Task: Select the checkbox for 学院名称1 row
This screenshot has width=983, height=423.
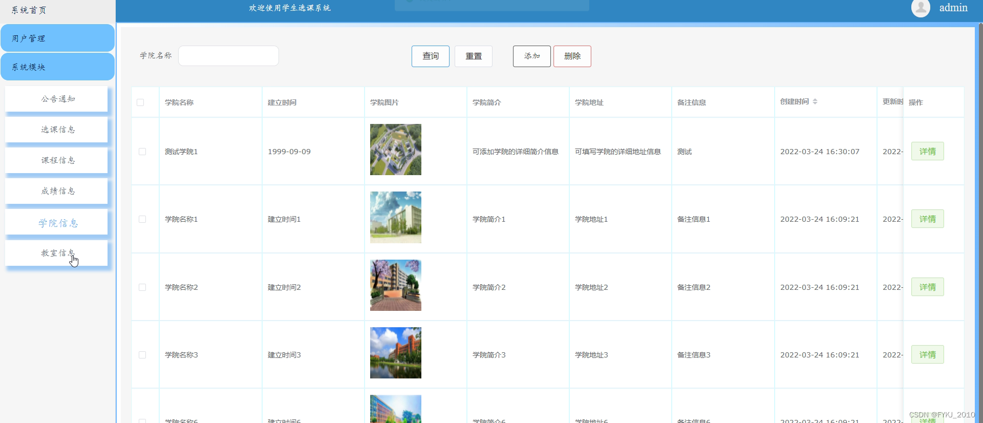Action: [x=142, y=219]
